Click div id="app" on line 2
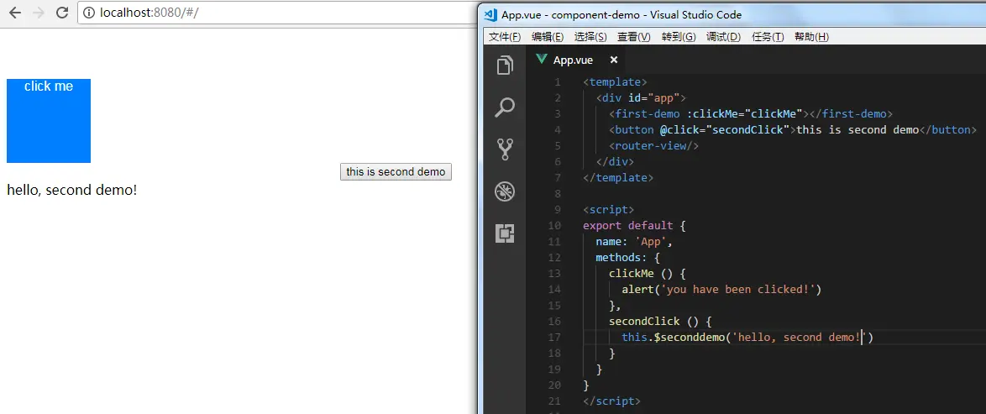 pyautogui.click(x=641, y=97)
